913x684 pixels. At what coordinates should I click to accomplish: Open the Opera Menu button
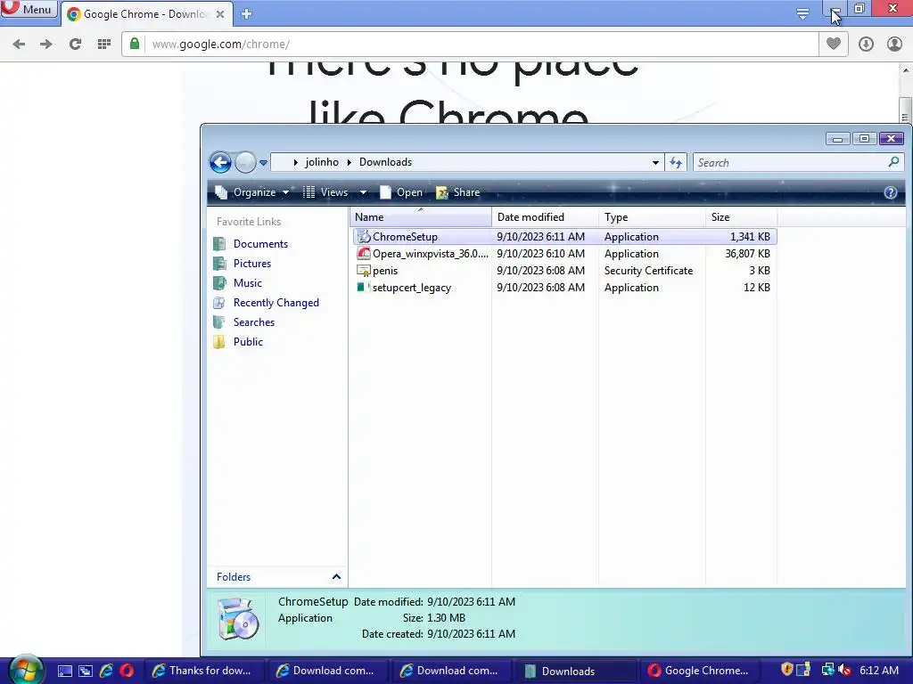[29, 9]
